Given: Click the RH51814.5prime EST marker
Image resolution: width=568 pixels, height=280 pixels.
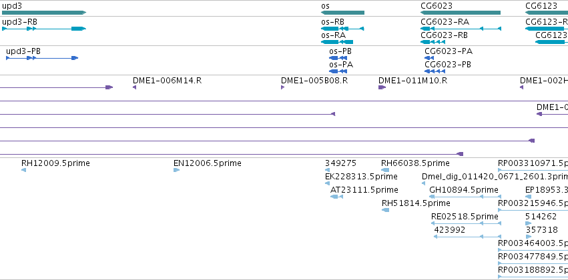Looking at the screenshot, I should pyautogui.click(x=385, y=210).
